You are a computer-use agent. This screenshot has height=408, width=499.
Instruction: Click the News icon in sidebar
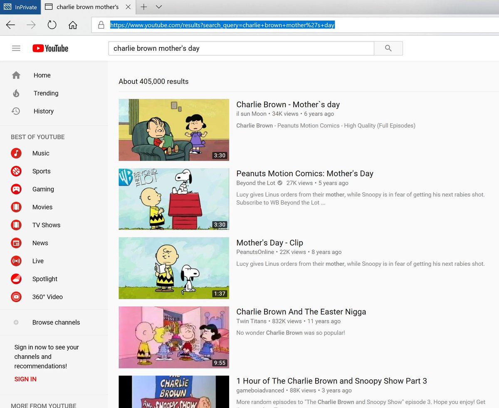16,243
